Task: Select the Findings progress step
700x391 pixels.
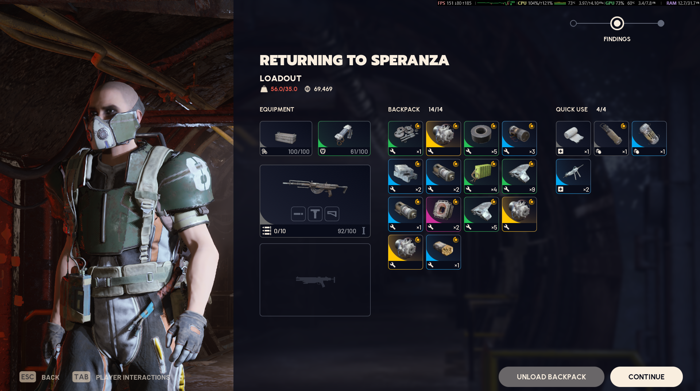Action: click(617, 23)
